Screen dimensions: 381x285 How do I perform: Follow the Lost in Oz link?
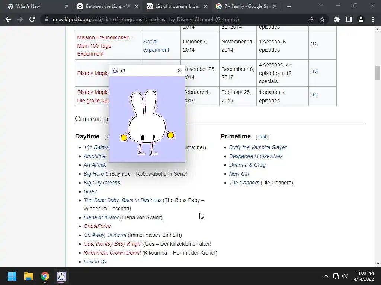pos(95,262)
